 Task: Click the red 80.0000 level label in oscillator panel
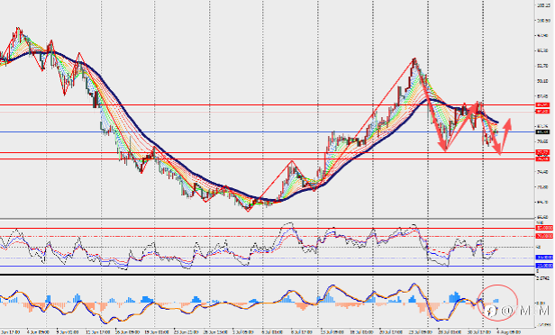(x=544, y=228)
